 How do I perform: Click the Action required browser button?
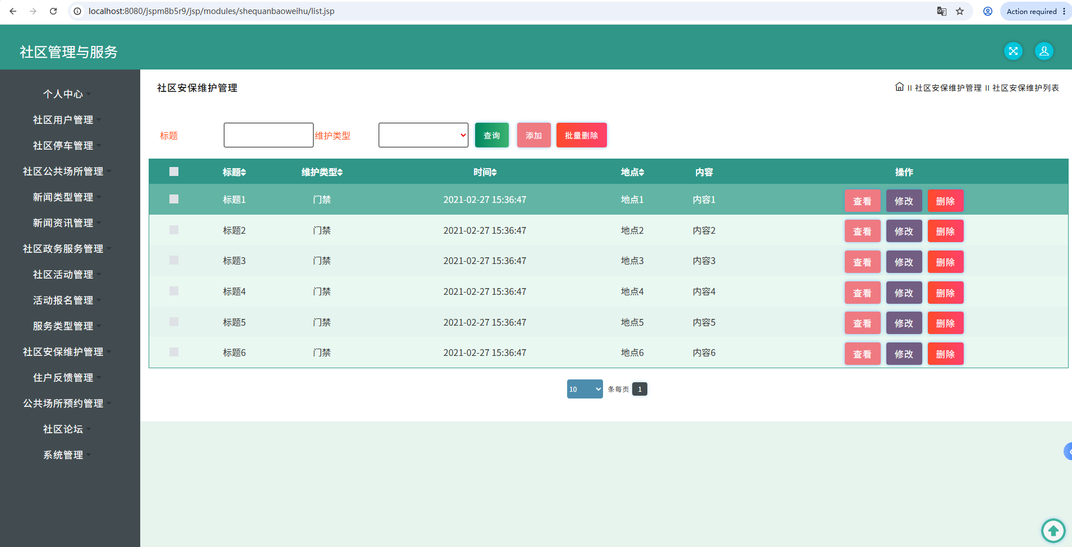1036,11
